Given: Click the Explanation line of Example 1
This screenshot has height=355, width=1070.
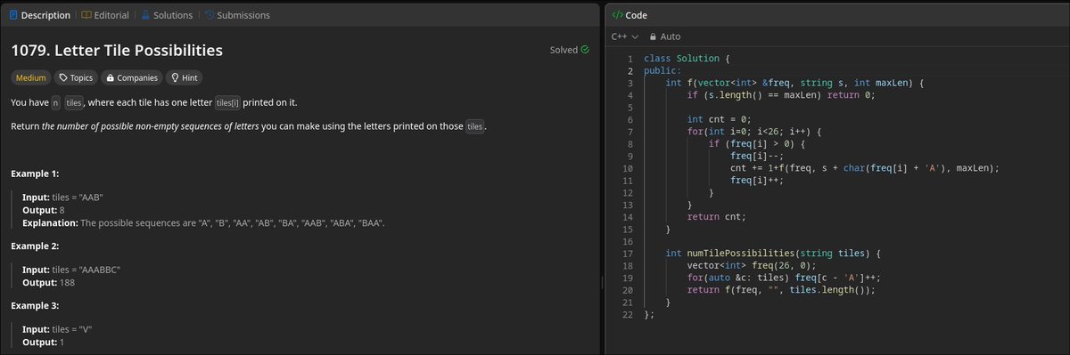Looking at the screenshot, I should point(203,222).
